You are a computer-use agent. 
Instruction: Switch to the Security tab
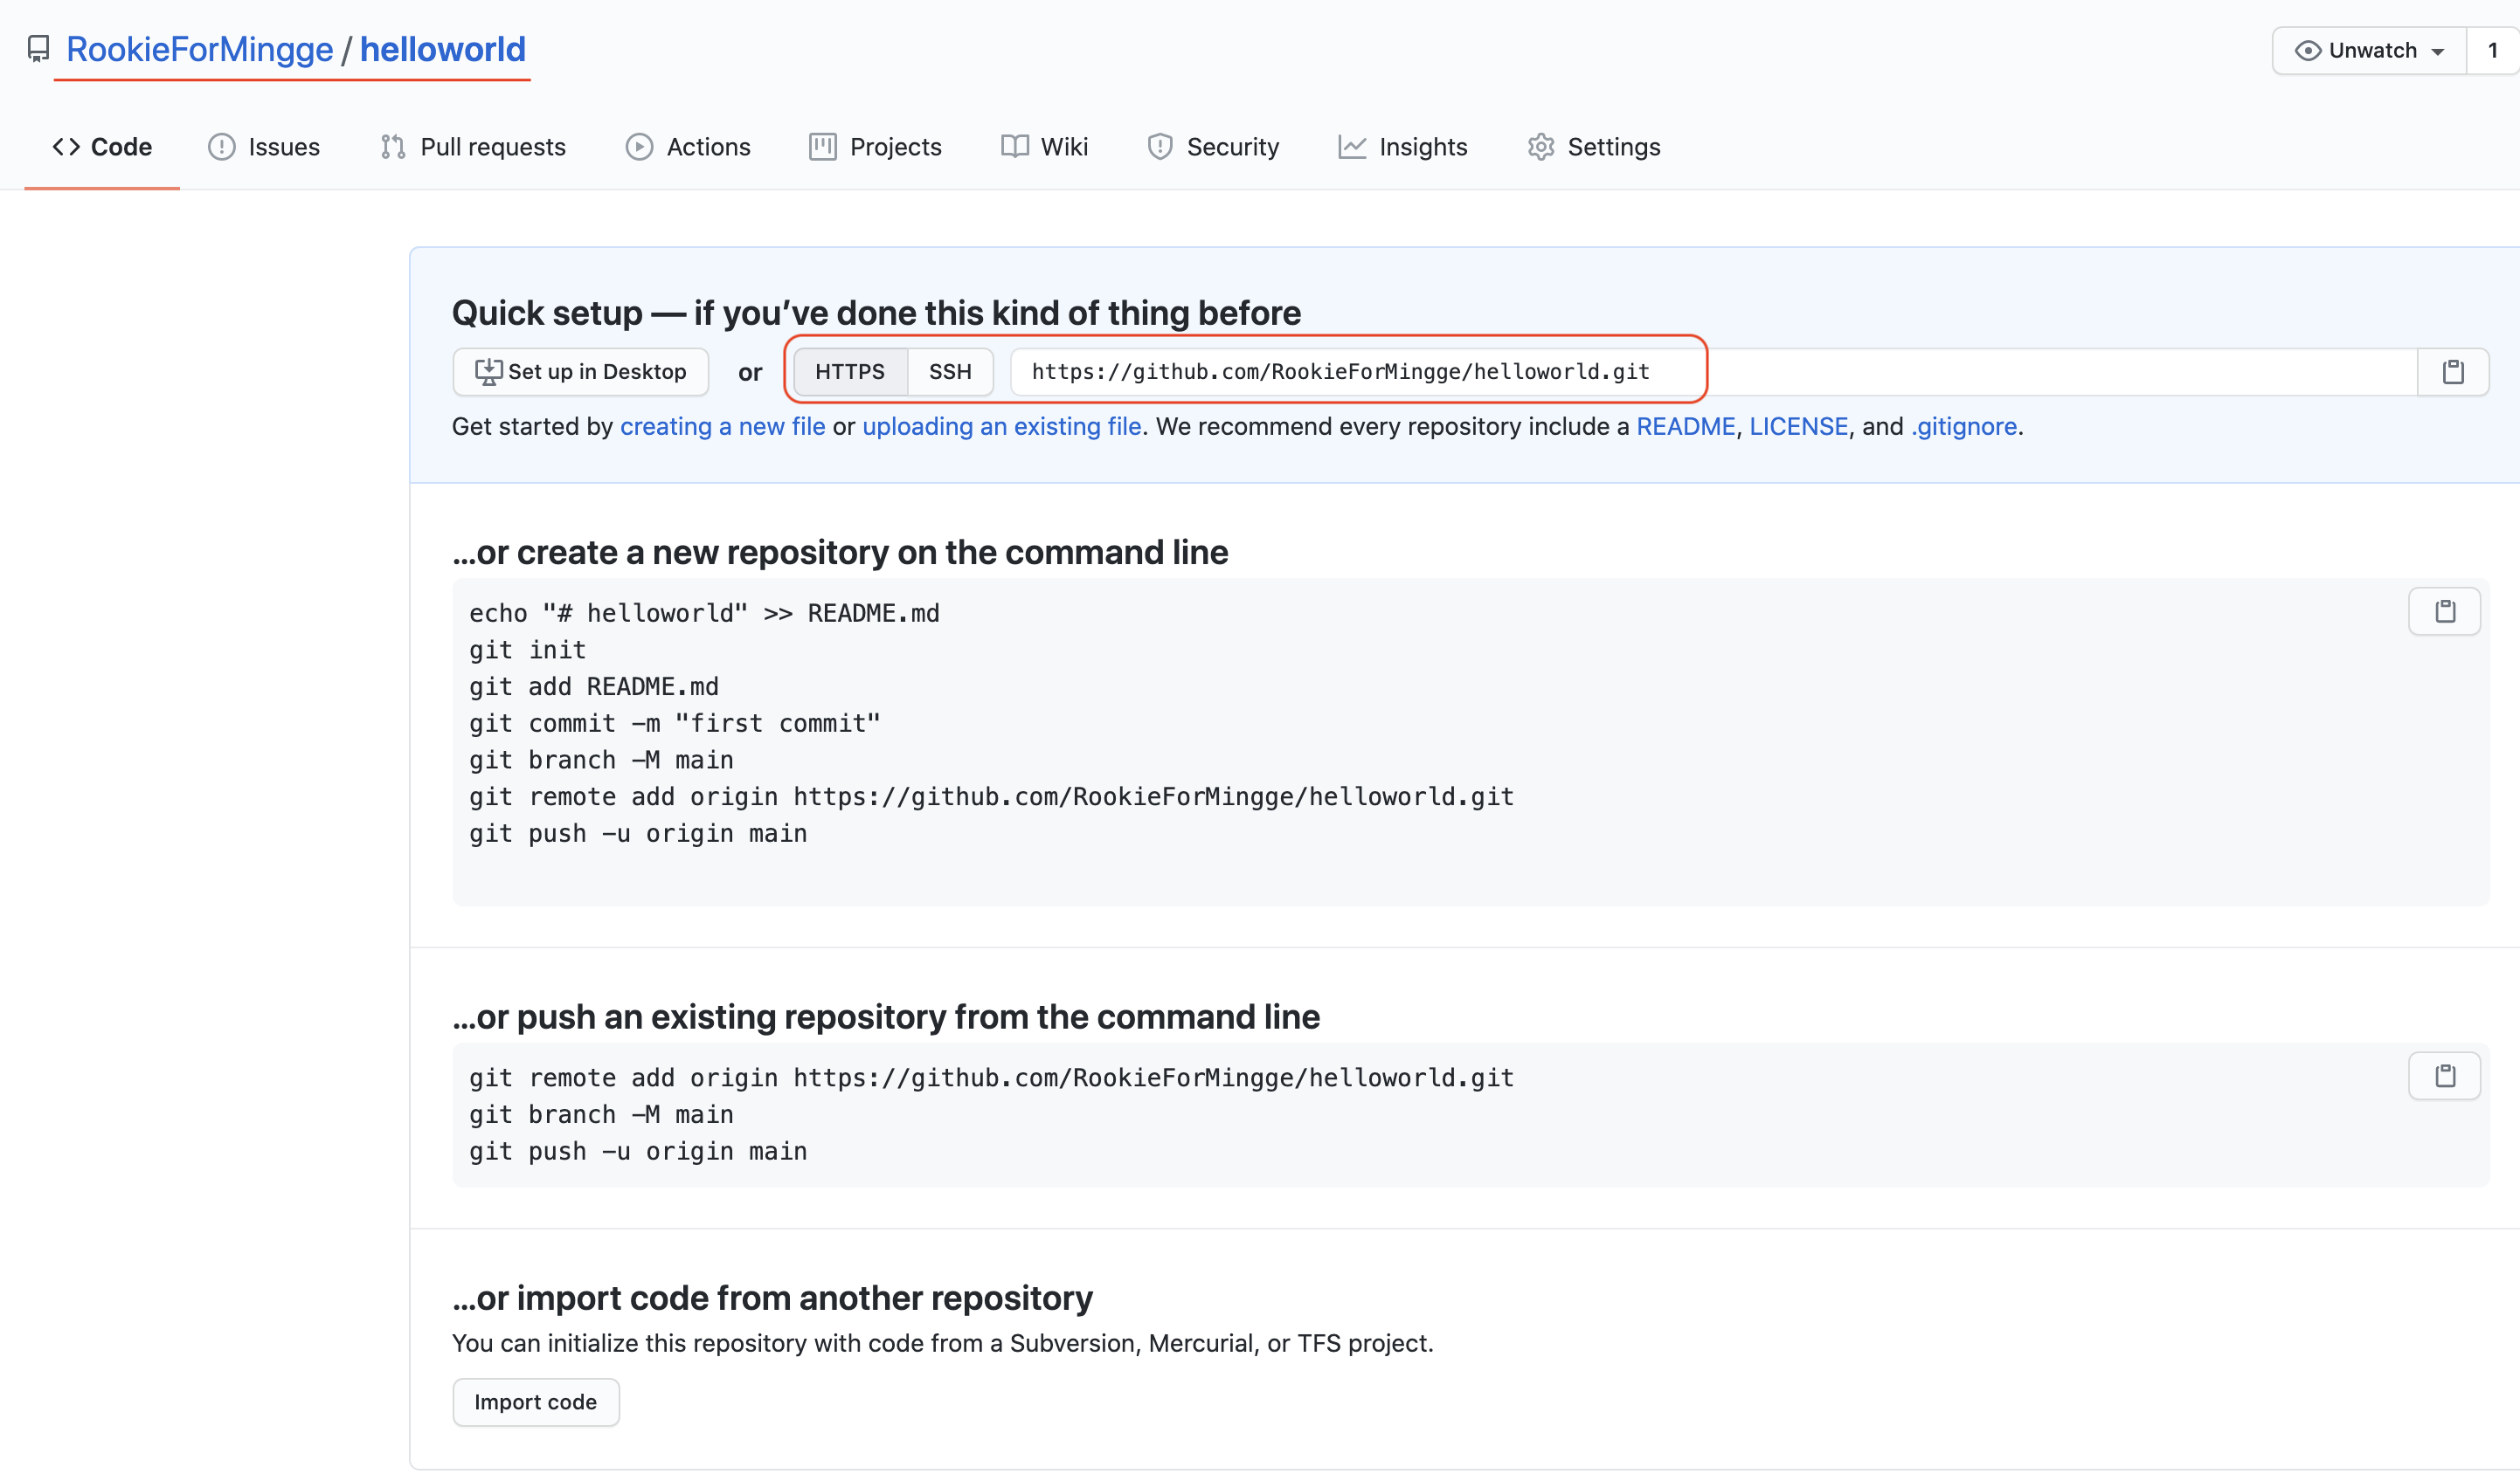[1213, 147]
